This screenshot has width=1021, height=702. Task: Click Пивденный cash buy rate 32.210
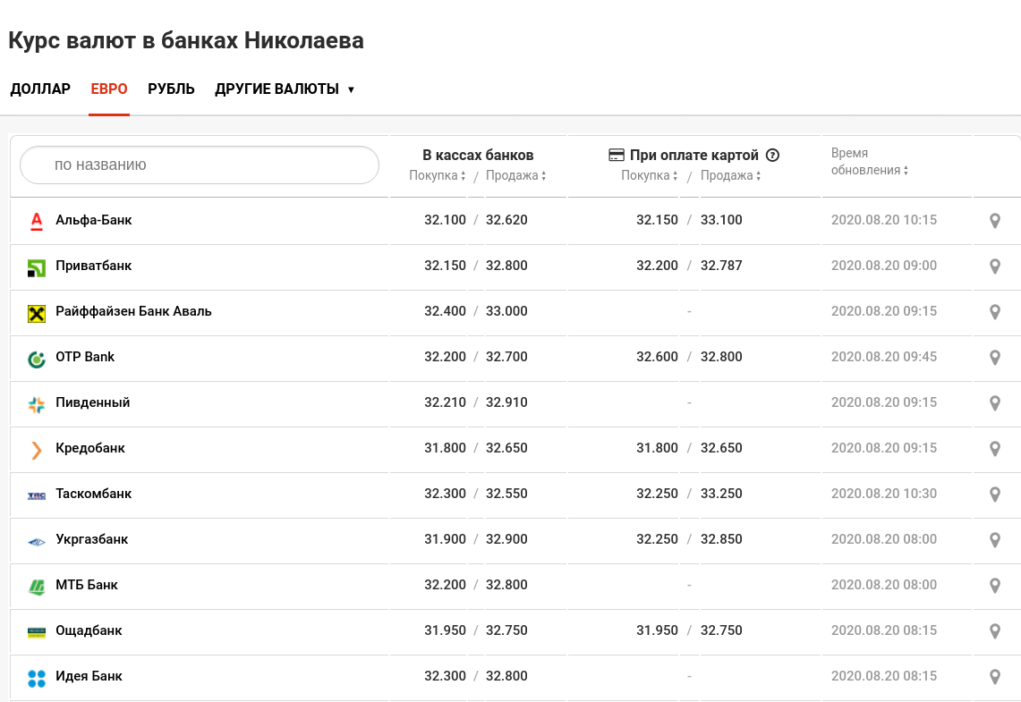pyautogui.click(x=445, y=402)
